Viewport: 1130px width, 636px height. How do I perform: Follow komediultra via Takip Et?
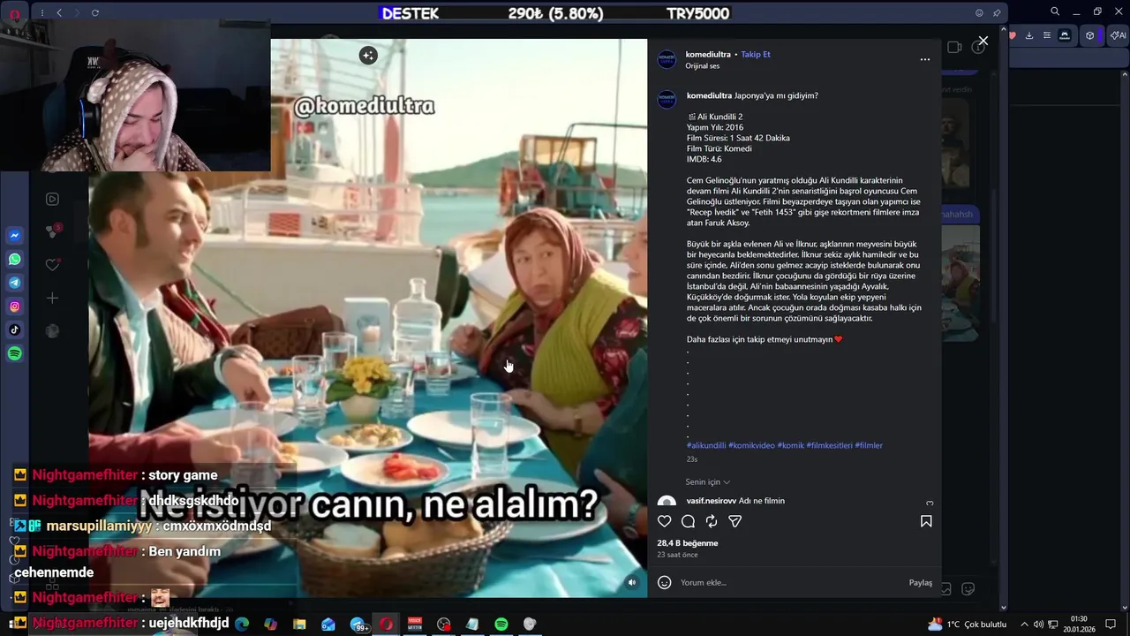click(756, 55)
